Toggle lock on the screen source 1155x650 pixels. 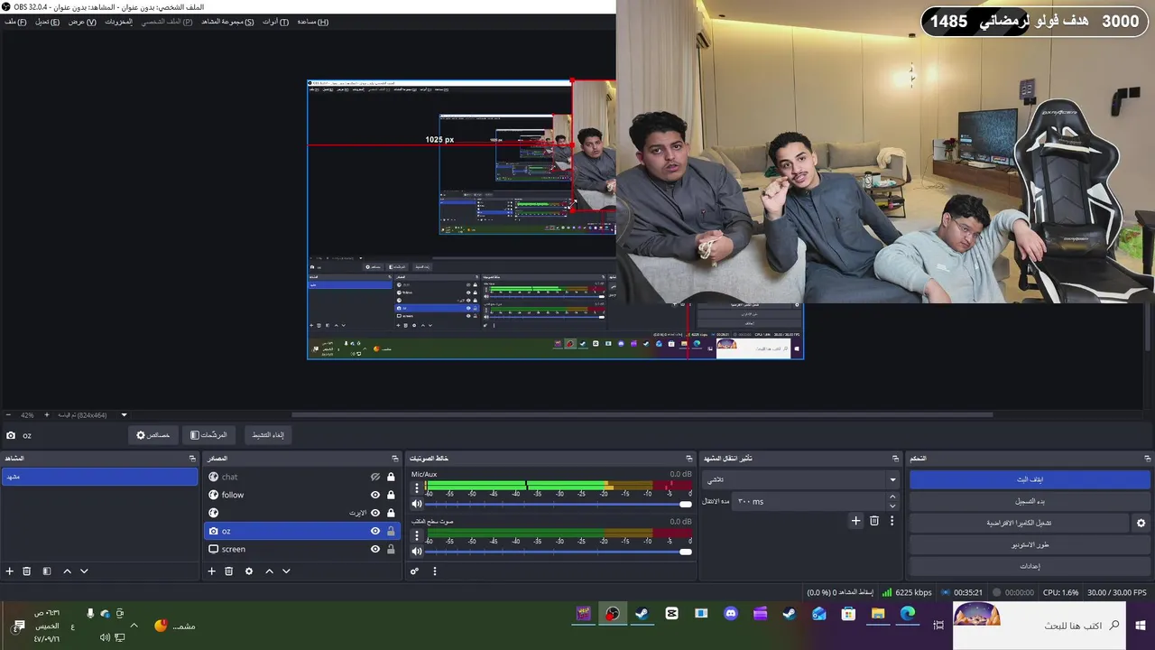pos(391,549)
